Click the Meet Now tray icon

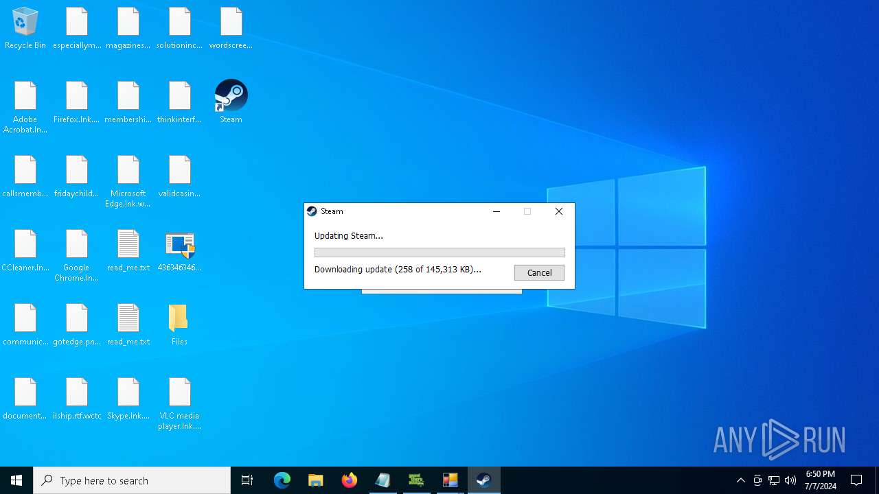tap(757, 480)
